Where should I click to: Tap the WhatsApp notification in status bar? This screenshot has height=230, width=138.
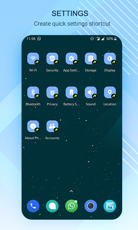(x=39, y=39)
